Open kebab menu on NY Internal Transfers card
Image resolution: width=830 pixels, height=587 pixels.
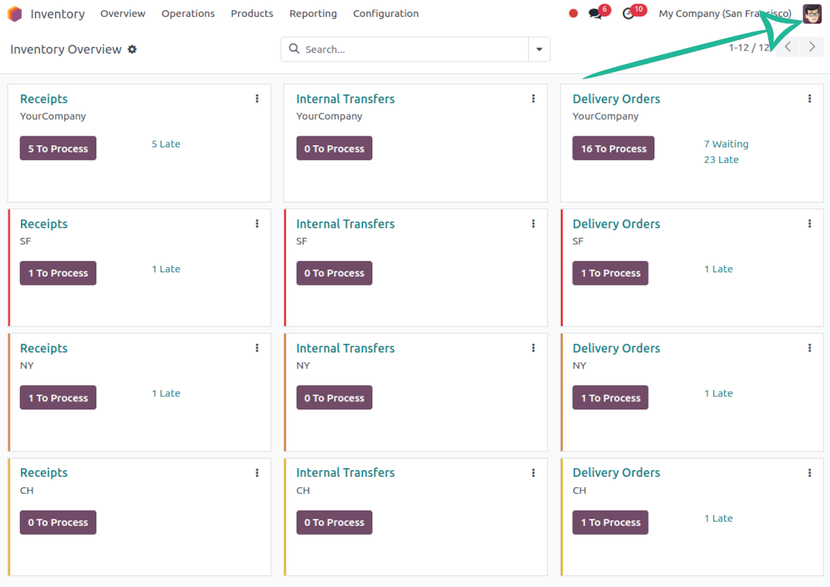533,348
